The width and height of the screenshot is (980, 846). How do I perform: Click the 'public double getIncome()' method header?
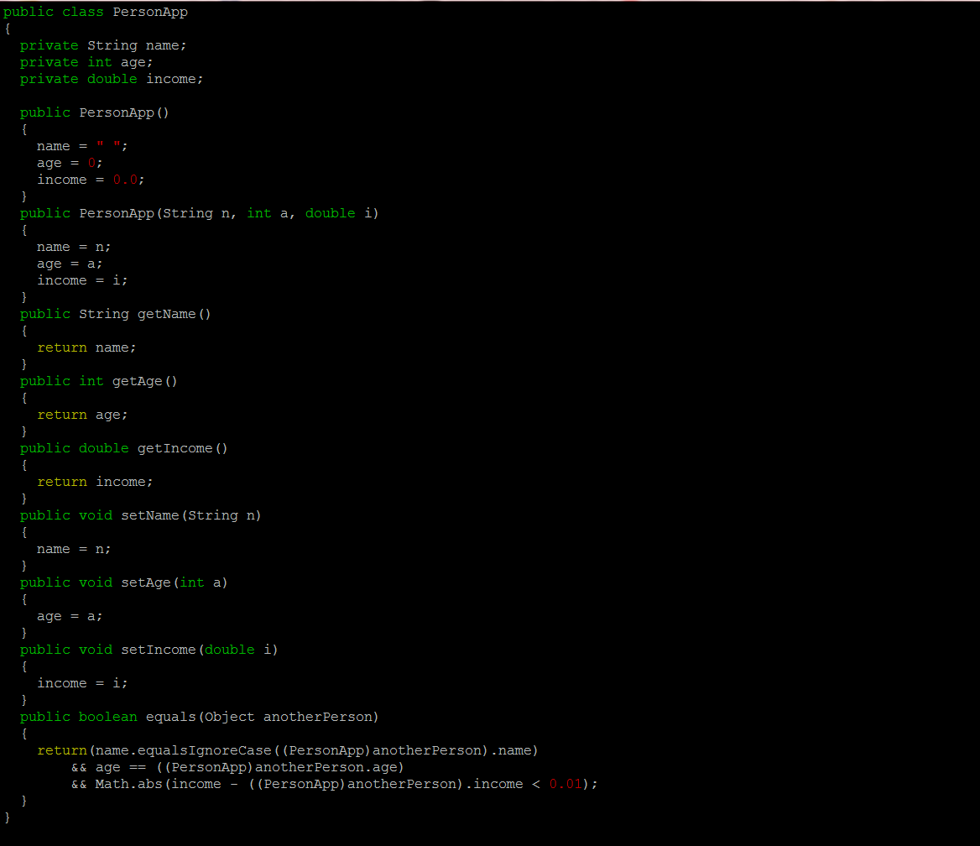tap(123, 448)
